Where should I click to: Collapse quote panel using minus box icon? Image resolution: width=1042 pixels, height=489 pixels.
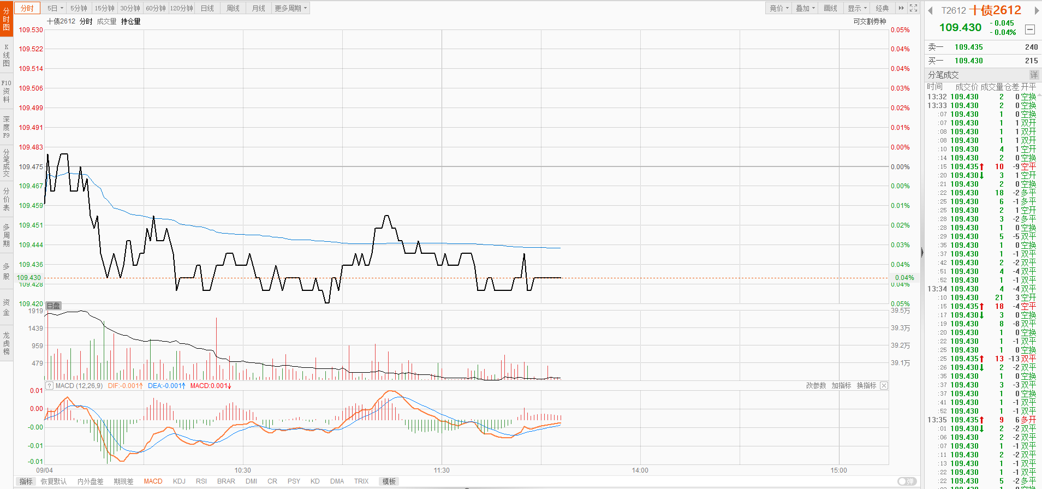click(1030, 29)
